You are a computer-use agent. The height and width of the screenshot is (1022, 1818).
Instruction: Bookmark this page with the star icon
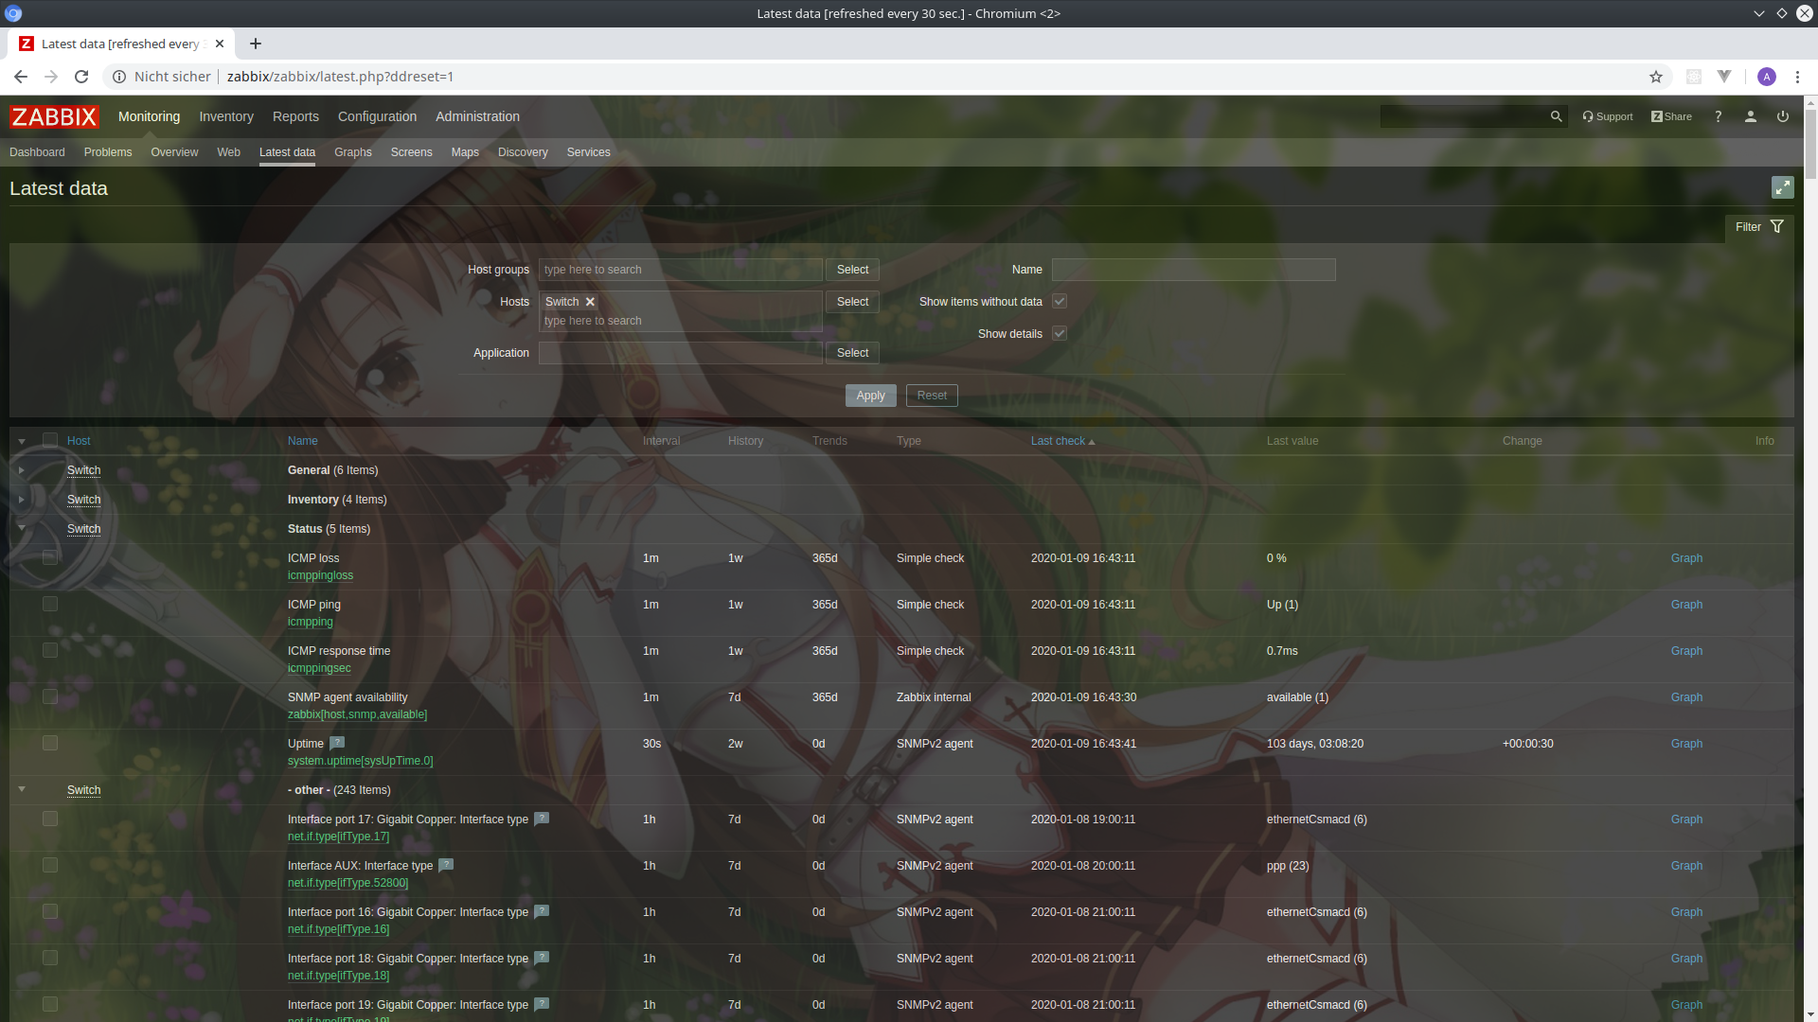point(1655,77)
